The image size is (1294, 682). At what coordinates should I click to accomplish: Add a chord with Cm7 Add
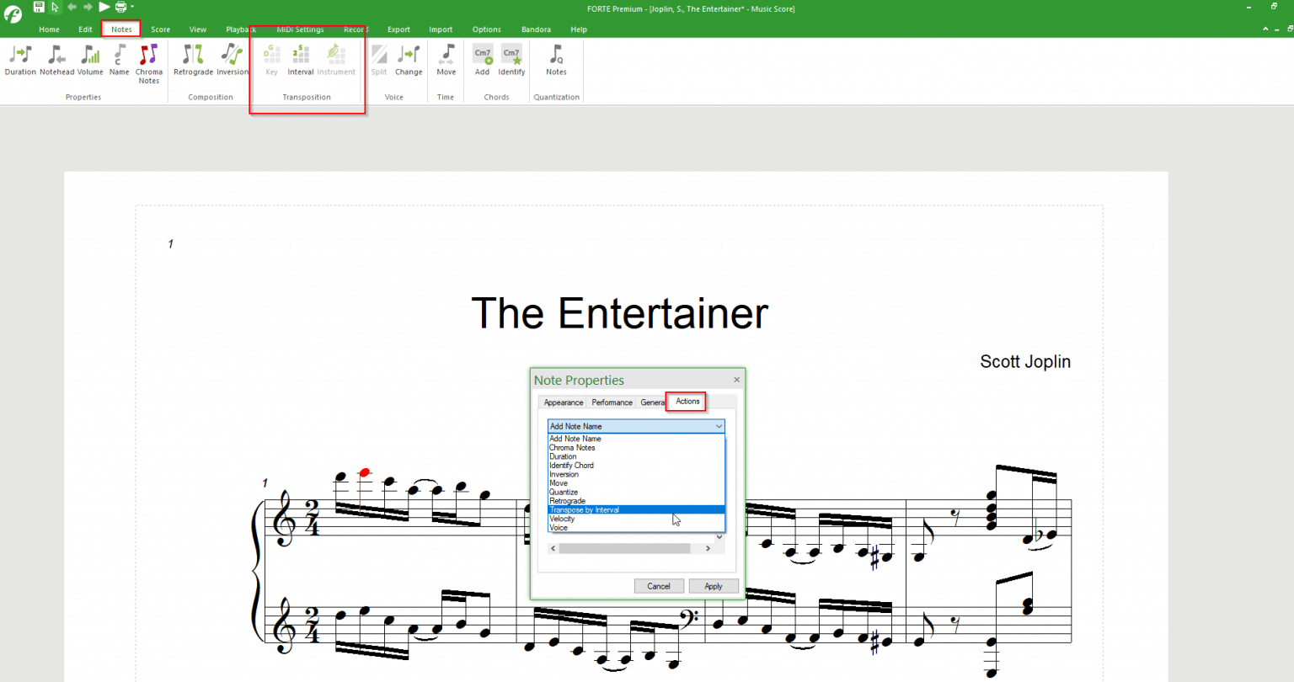click(482, 60)
